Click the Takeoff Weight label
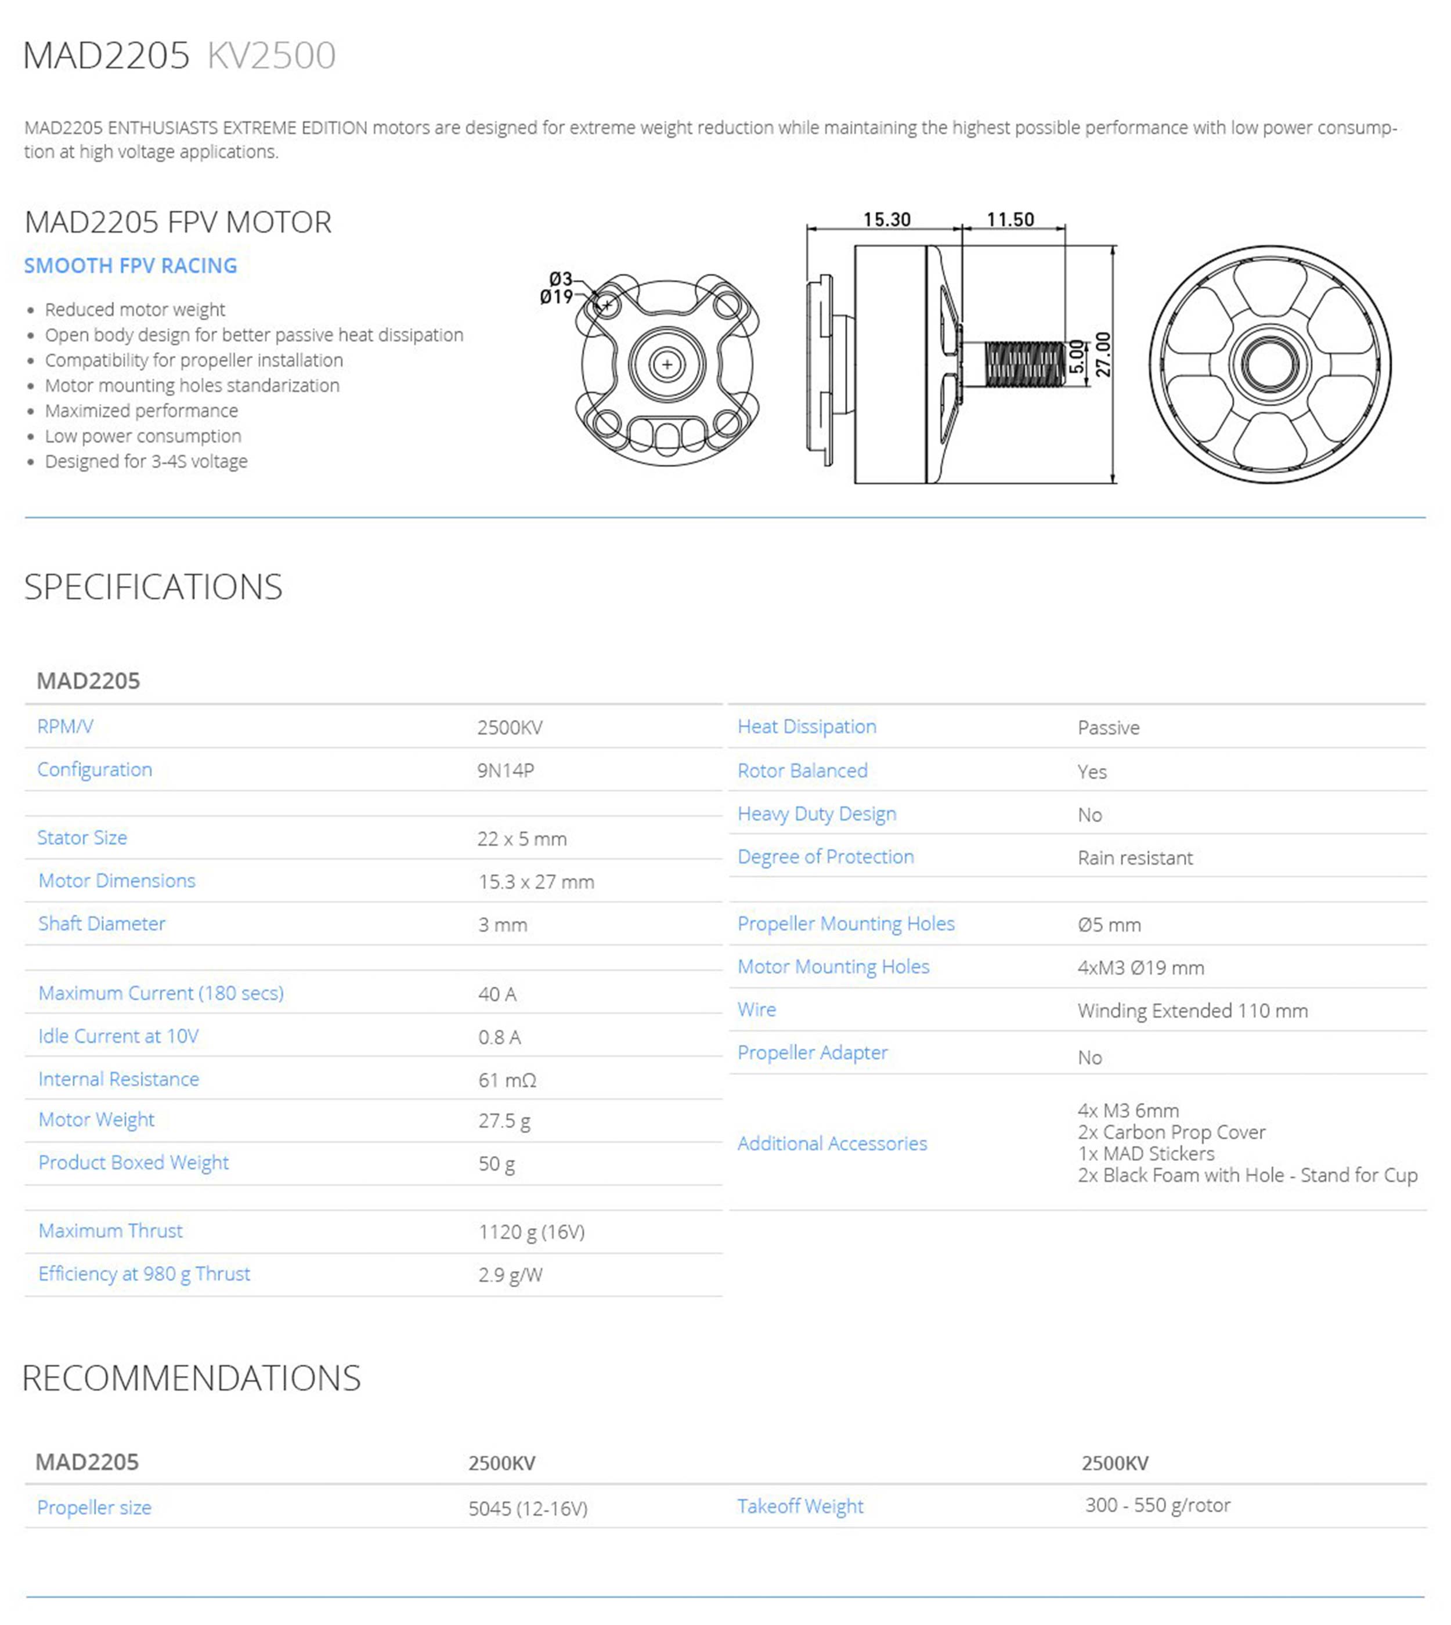Image resolution: width=1451 pixels, height=1625 pixels. coord(800,1506)
